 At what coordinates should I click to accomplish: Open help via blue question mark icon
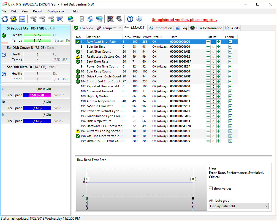coord(130,19)
